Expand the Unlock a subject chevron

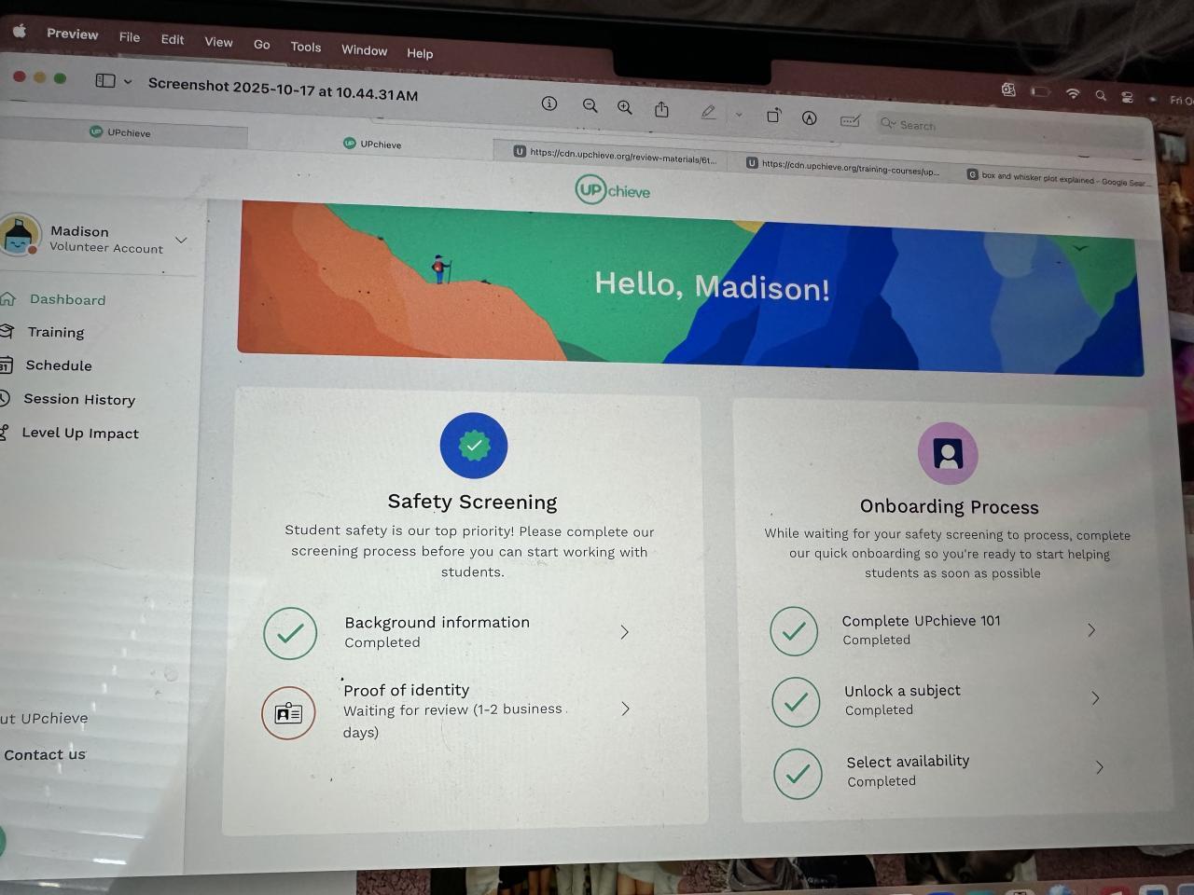1095,698
